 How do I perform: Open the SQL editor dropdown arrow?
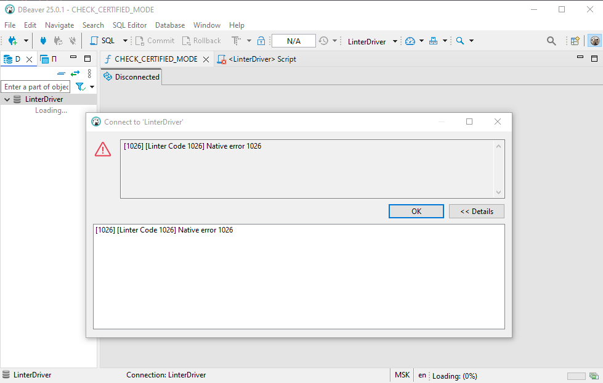(x=125, y=41)
